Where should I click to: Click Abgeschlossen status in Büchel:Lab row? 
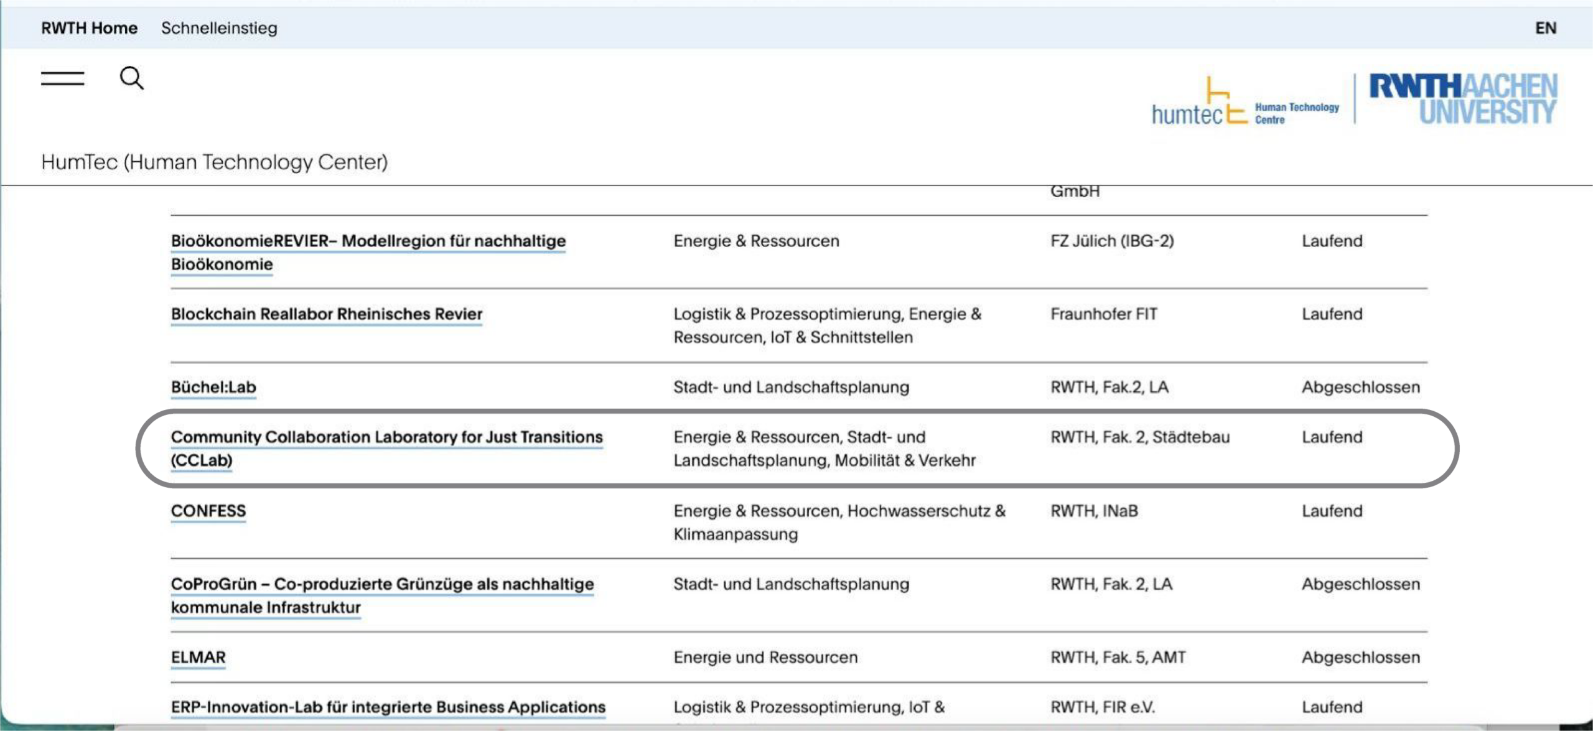[1360, 387]
